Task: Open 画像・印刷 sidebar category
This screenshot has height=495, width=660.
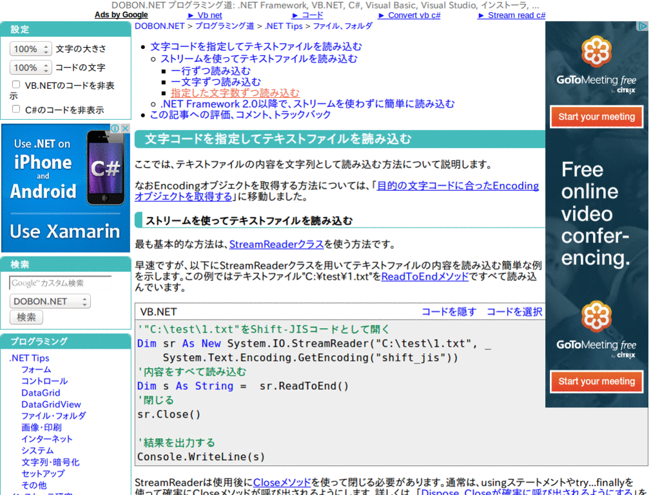Action: (x=41, y=428)
